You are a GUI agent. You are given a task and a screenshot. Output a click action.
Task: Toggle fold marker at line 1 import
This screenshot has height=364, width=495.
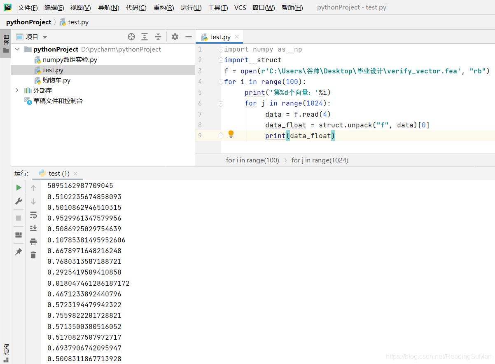(x=221, y=49)
